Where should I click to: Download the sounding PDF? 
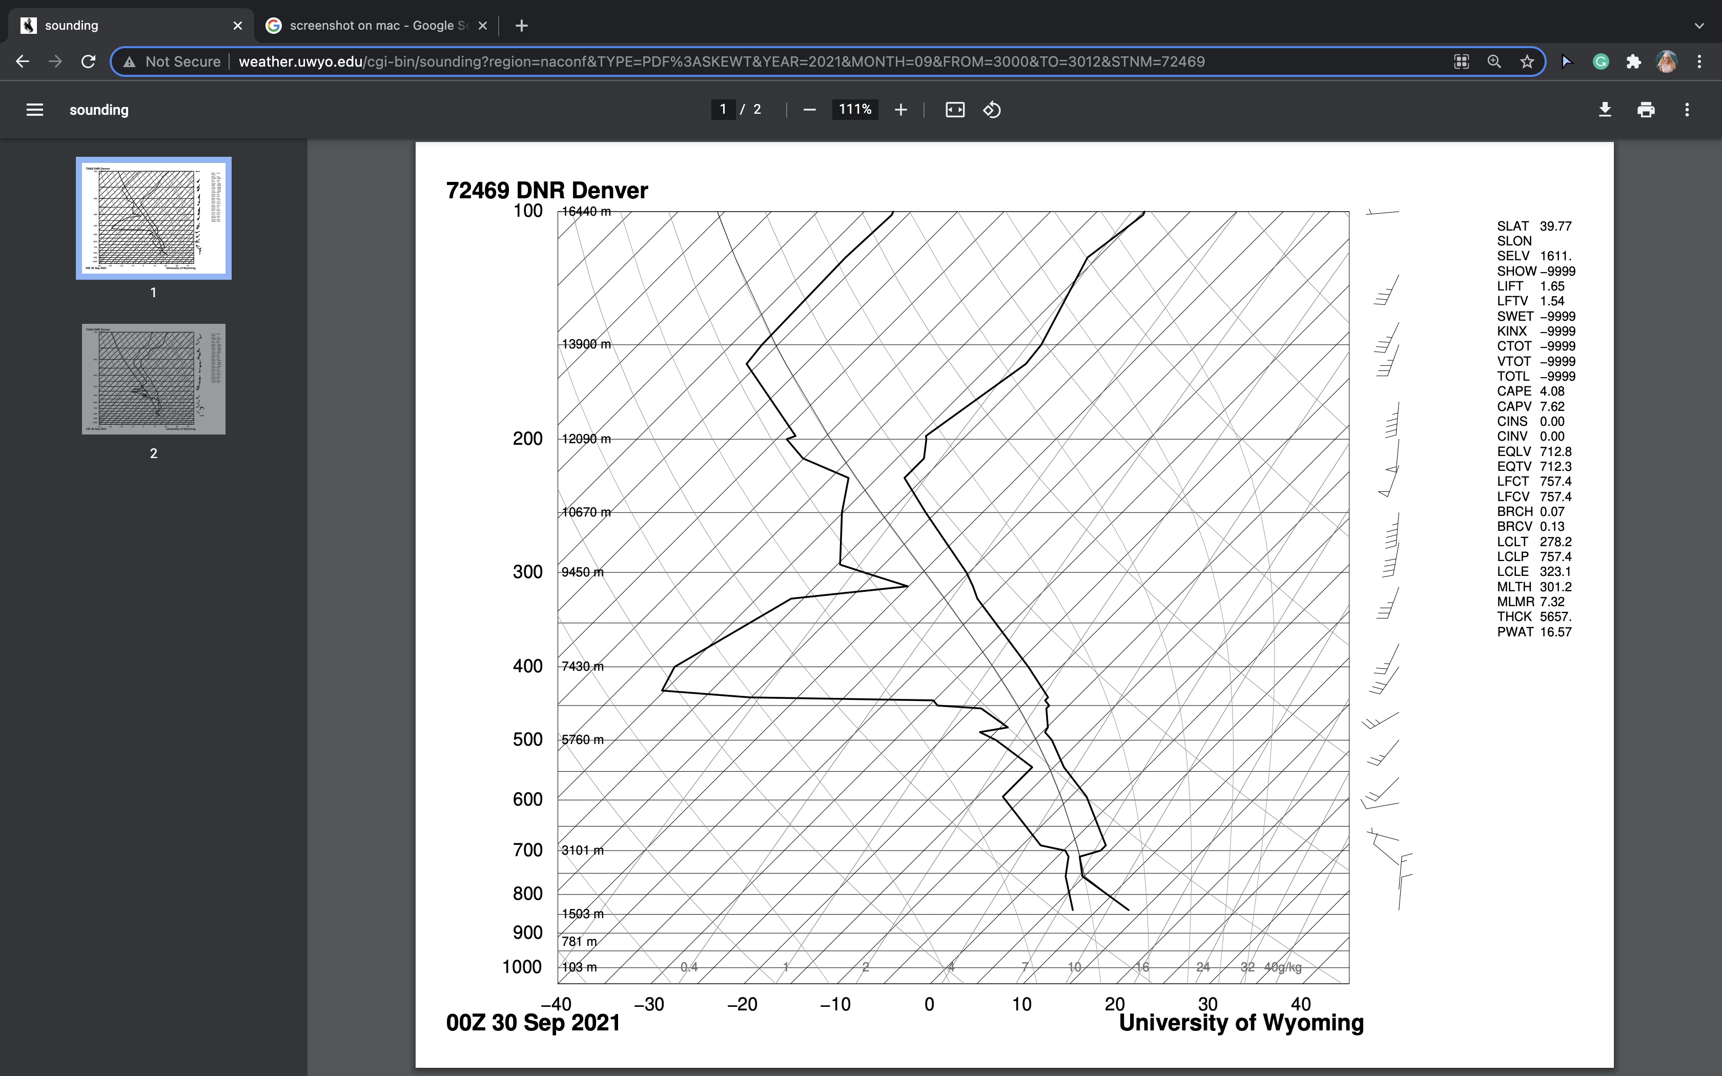pos(1605,110)
